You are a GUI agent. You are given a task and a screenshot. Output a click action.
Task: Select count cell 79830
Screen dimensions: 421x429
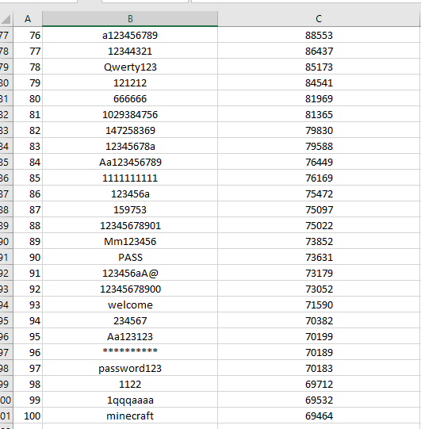click(319, 130)
